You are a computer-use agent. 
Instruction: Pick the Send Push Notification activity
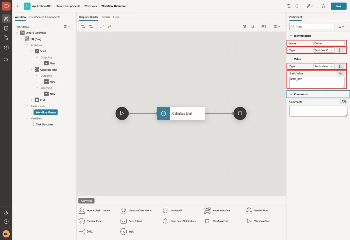(179, 221)
